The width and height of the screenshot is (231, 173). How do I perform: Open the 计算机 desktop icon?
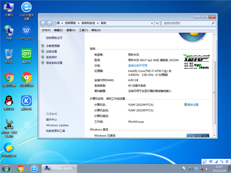coord(9,9)
